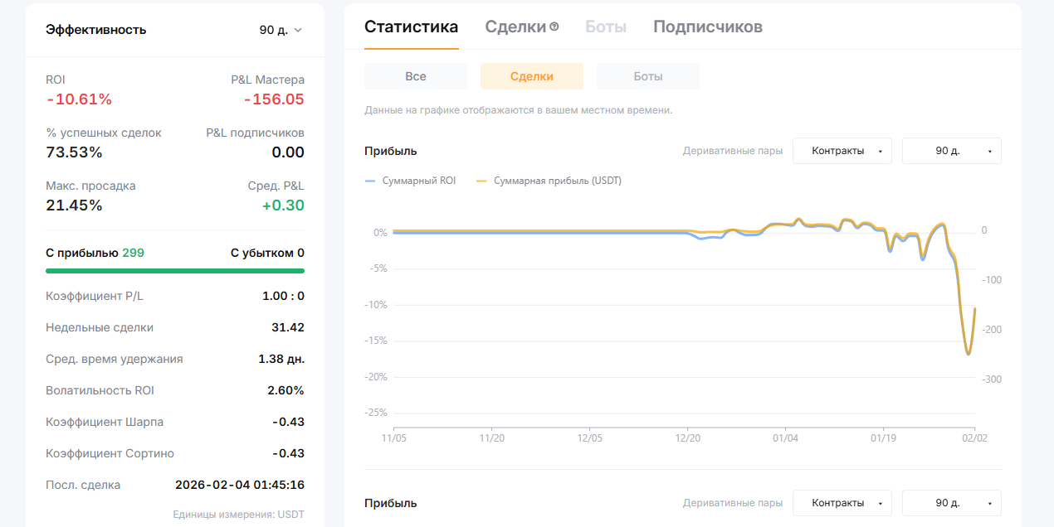
Task: Switch to the Статистика tab
Action: click(411, 27)
